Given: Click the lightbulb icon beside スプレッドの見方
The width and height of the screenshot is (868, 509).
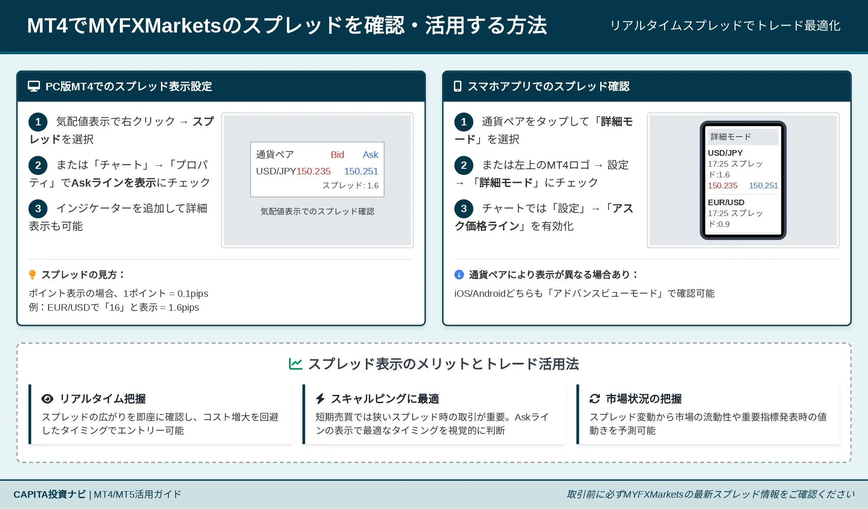Looking at the screenshot, I should 33,275.
